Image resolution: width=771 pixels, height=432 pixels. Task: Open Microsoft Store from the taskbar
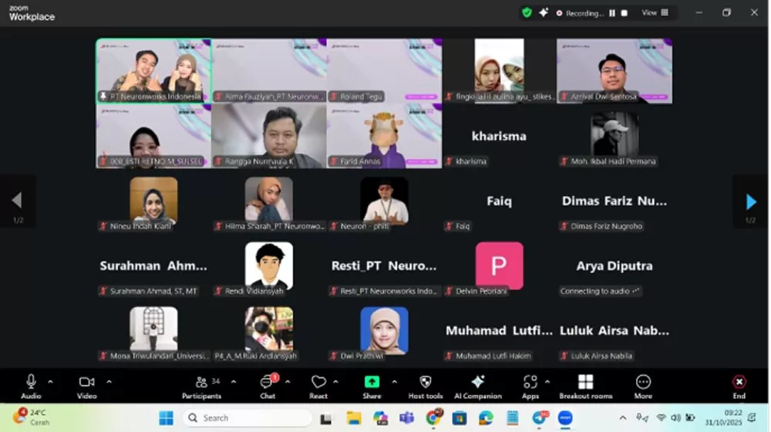tap(460, 418)
